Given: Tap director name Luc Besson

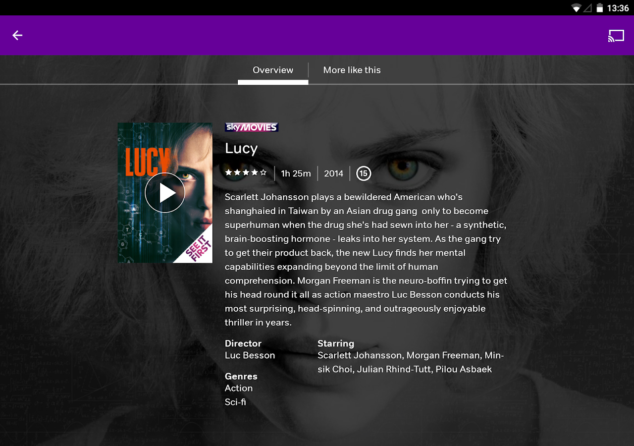Looking at the screenshot, I should (250, 355).
